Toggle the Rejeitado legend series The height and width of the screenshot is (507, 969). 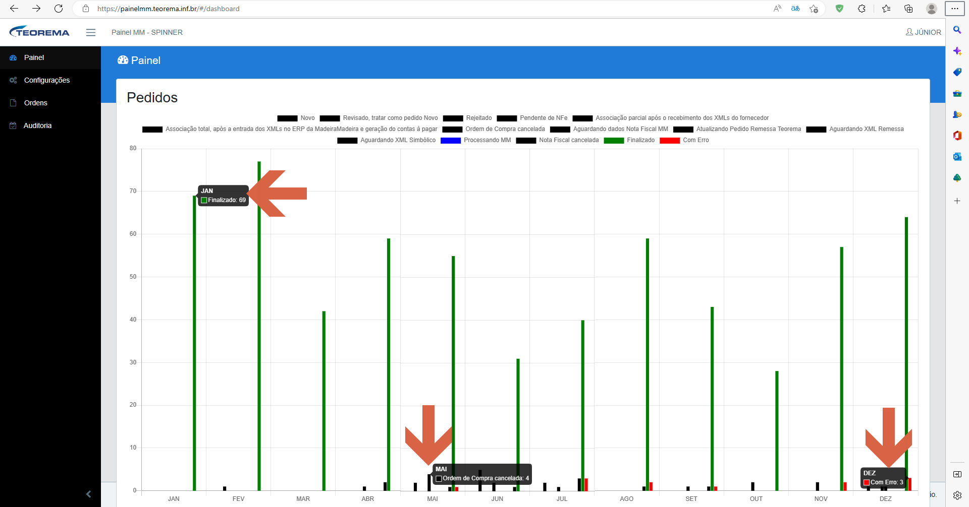tap(467, 118)
